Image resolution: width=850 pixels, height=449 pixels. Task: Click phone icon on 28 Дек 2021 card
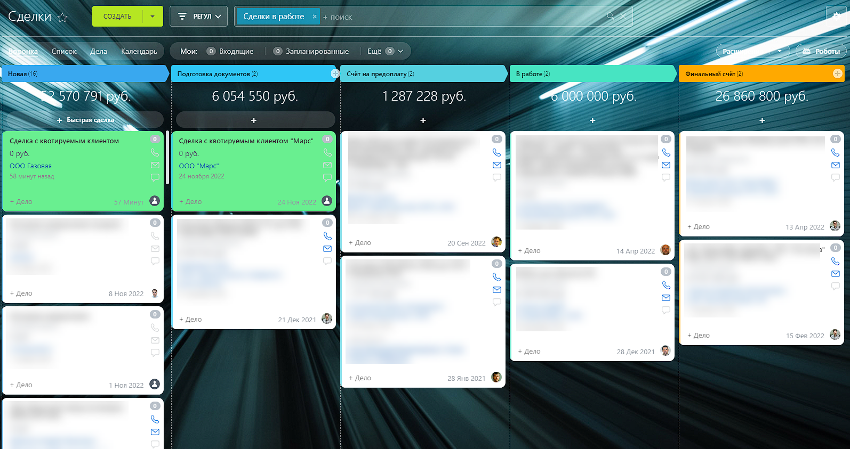(666, 285)
